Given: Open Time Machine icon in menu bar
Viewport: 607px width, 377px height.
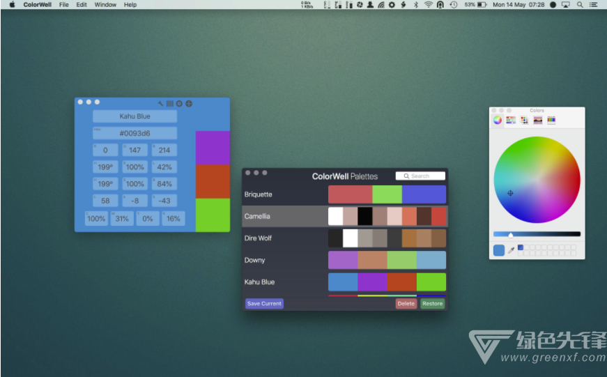Looking at the screenshot, I should [454, 5].
